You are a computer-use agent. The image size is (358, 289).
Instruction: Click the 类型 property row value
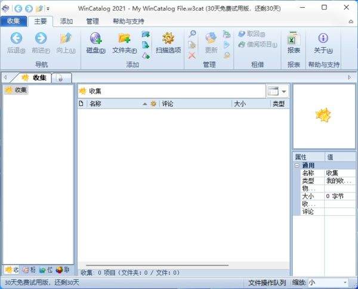[x=340, y=181]
